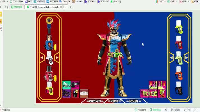Screen dimensions: 200x112
Task: Choose the white Gashat in left panel
Action: click(49, 58)
